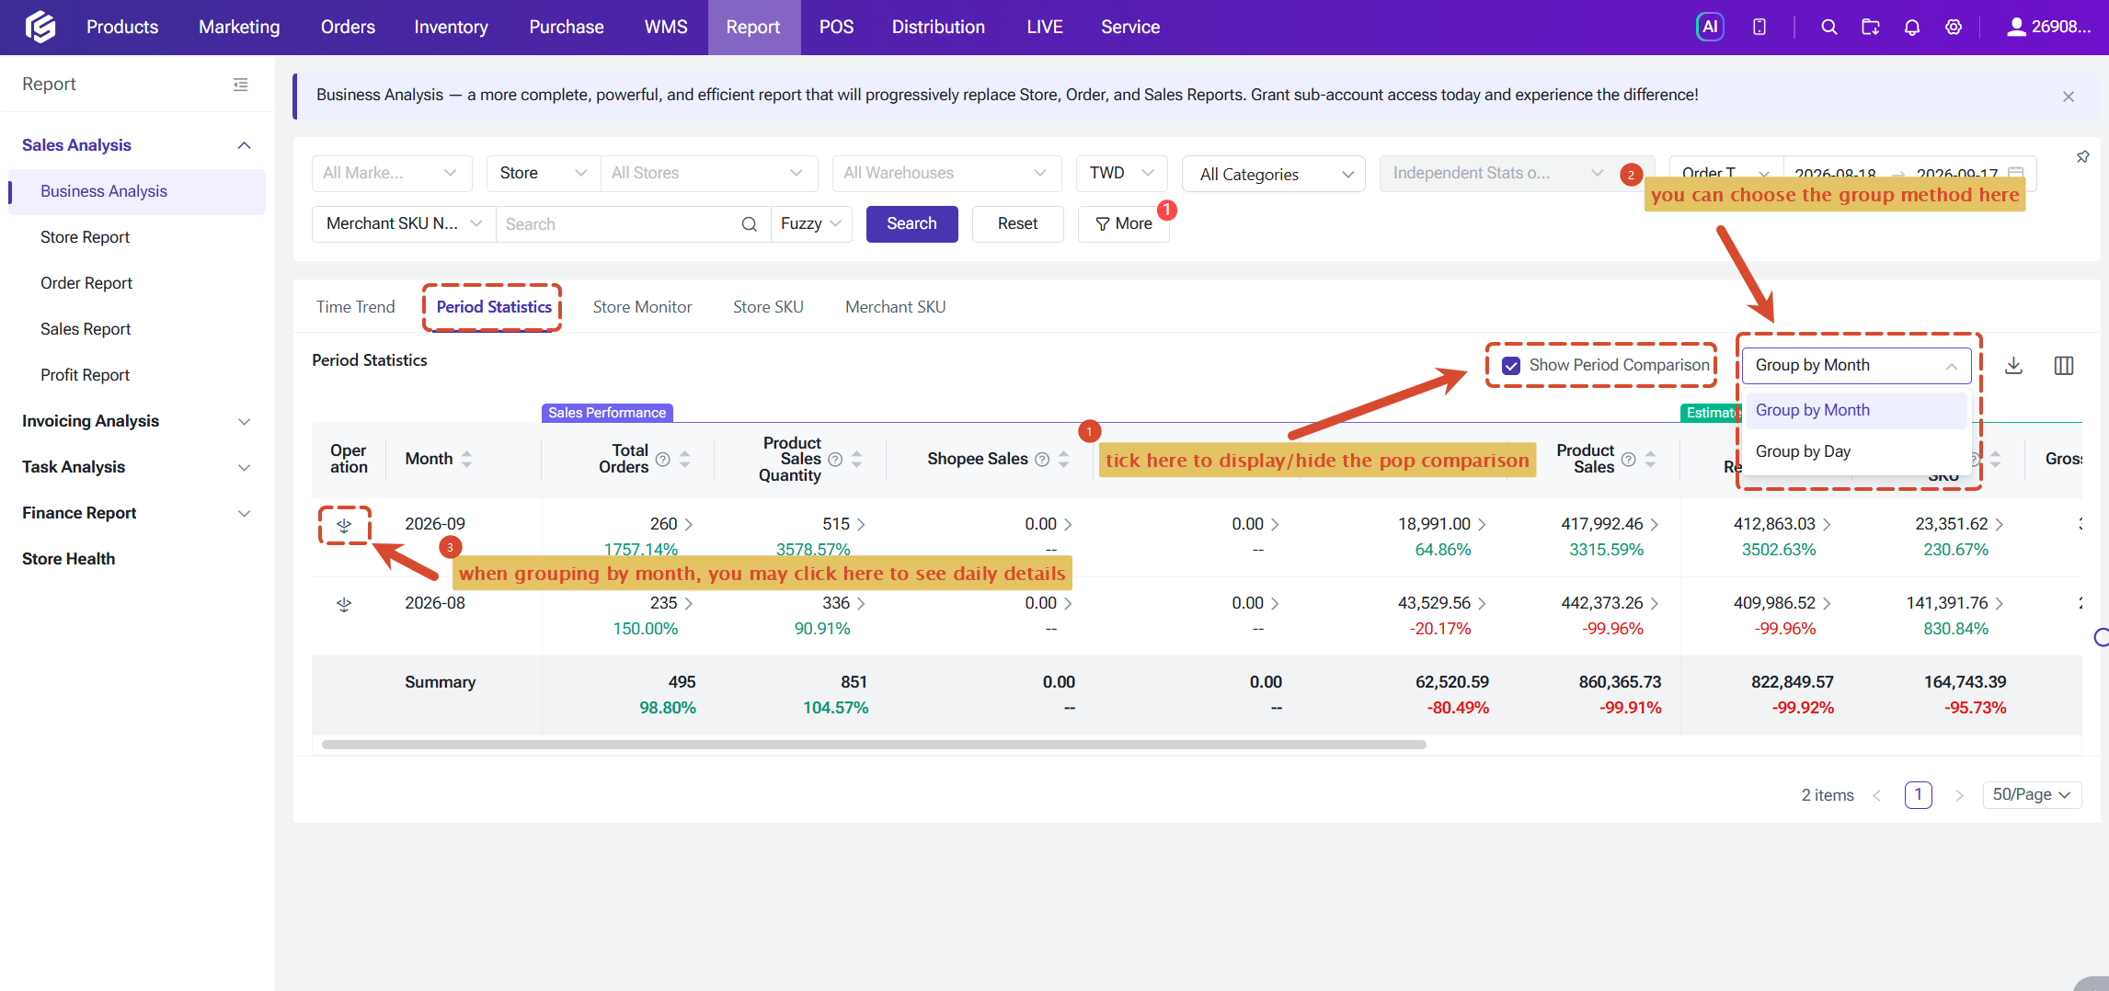The width and height of the screenshot is (2109, 991).
Task: Open the mobile app icon in header
Action: [1759, 27]
